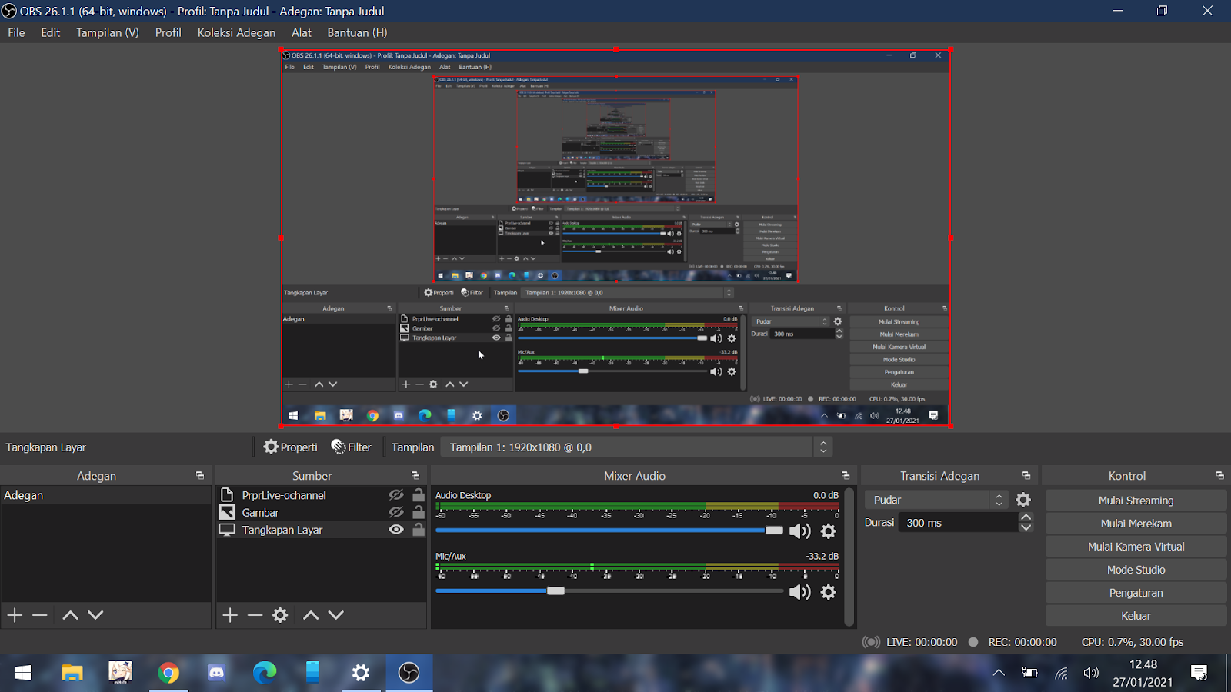This screenshot has width=1231, height=692.
Task: Show Gambar source with eye icon
Action: point(396,512)
